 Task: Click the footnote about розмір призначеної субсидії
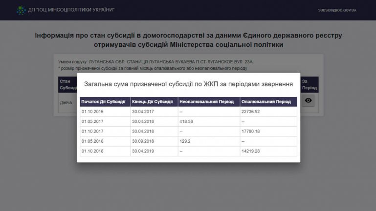(x=153, y=68)
